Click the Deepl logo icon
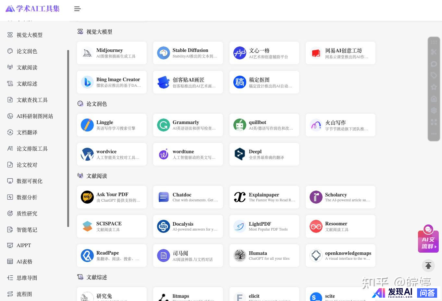 tap(240, 154)
